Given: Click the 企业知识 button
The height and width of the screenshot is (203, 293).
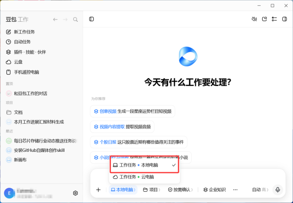Looking at the screenshot, I should tap(214, 190).
